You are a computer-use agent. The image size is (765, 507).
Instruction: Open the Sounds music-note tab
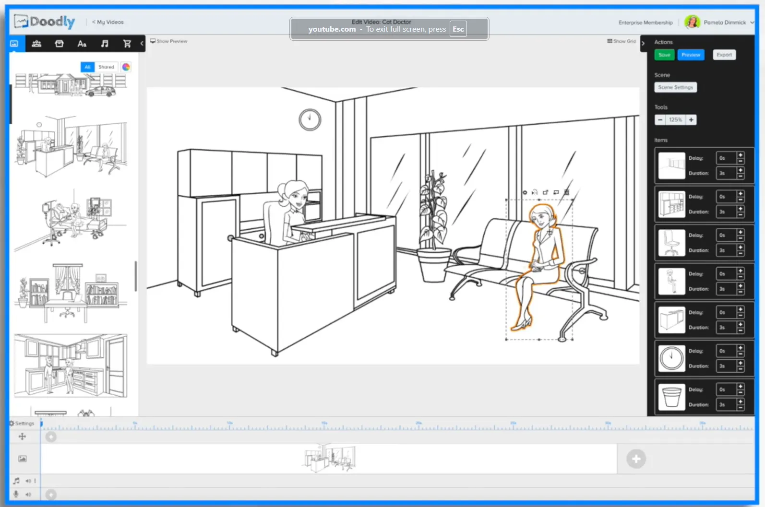(105, 44)
